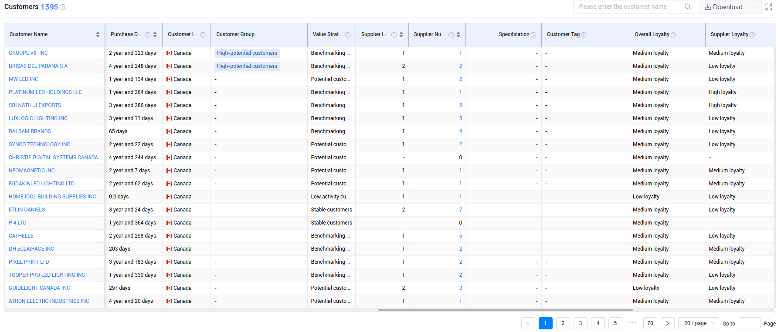Show info for Supplier L... column

(394, 35)
